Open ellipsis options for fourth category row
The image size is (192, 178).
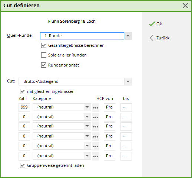pyautogui.click(x=96, y=136)
